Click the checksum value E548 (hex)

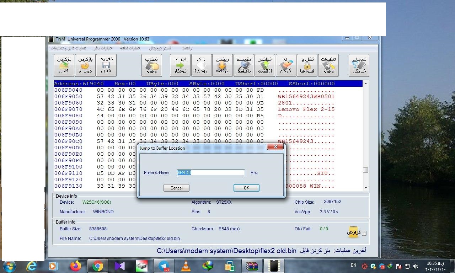pos(229,229)
